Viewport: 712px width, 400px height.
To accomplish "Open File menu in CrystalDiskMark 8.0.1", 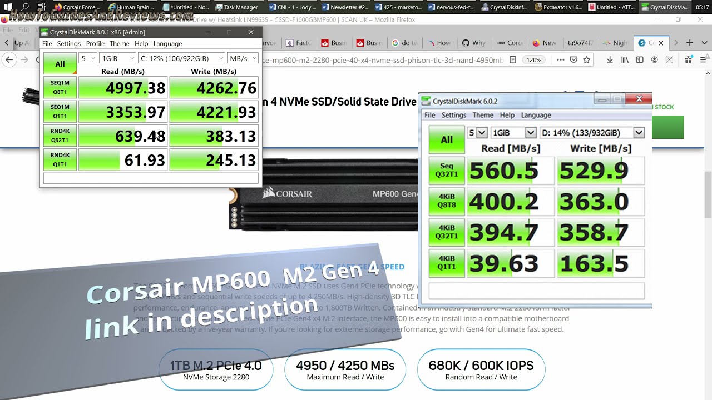I will coord(47,43).
